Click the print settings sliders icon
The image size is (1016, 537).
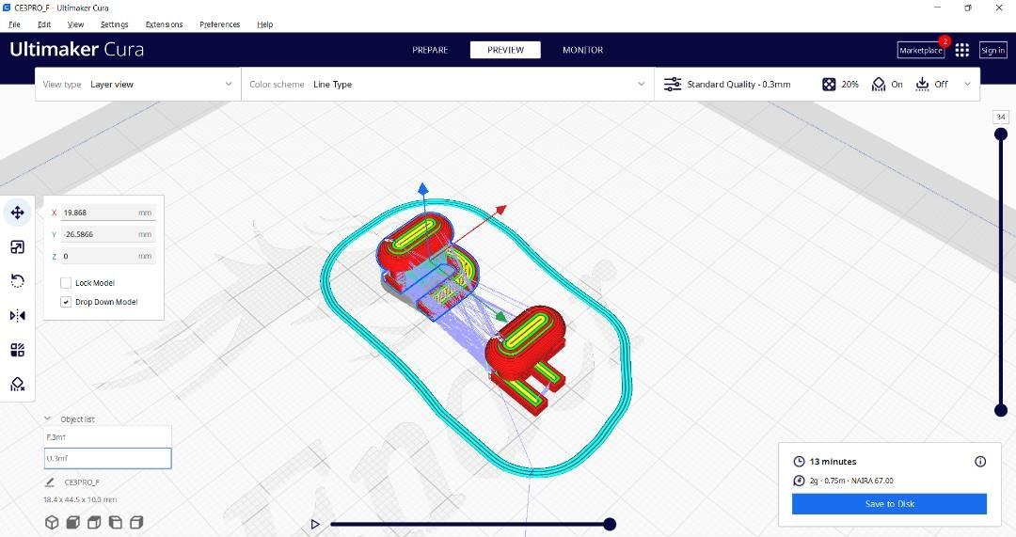(x=673, y=85)
